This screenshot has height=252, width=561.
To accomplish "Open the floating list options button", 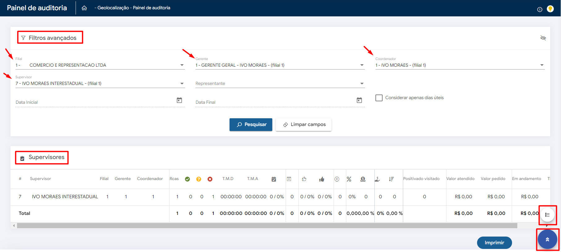I will pyautogui.click(x=547, y=215).
